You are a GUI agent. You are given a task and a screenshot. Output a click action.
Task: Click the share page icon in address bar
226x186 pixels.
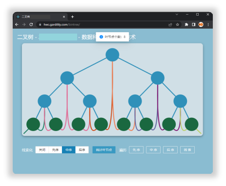[170, 24]
